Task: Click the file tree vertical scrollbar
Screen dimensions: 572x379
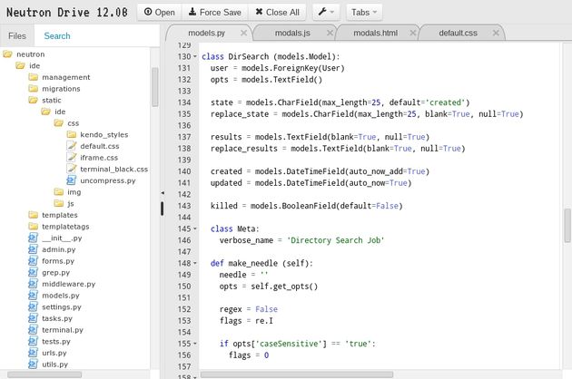Action: click(154, 87)
